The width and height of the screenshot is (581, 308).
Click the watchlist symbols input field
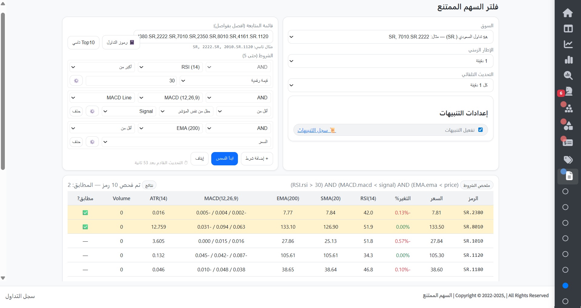(203, 36)
